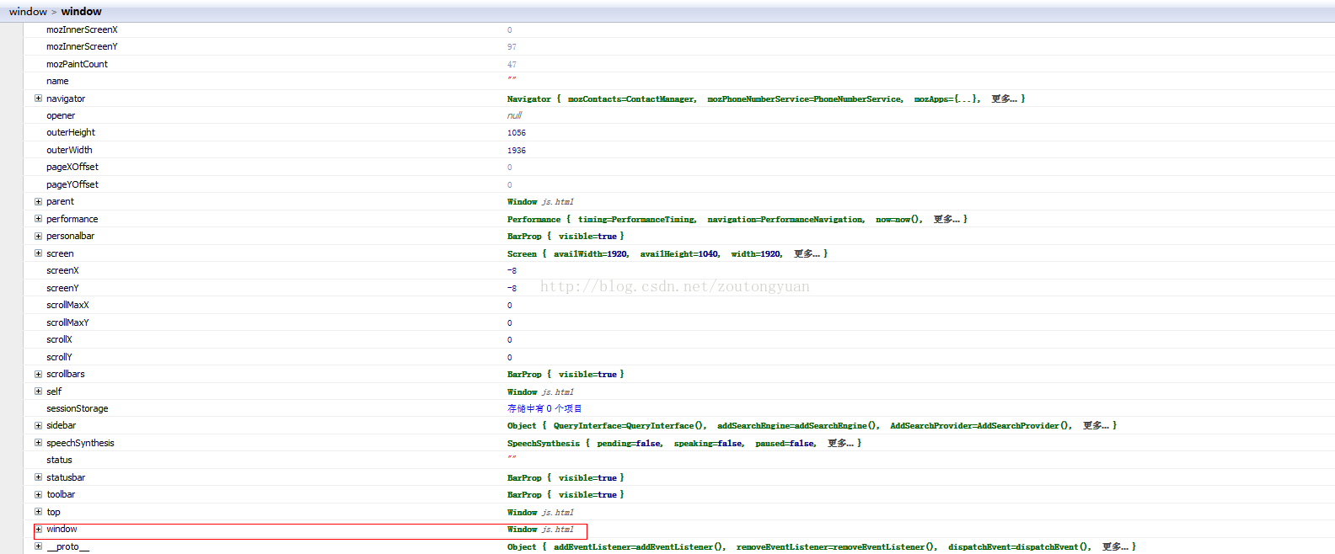
Task: Expand the highlighted window property
Action: [38, 530]
